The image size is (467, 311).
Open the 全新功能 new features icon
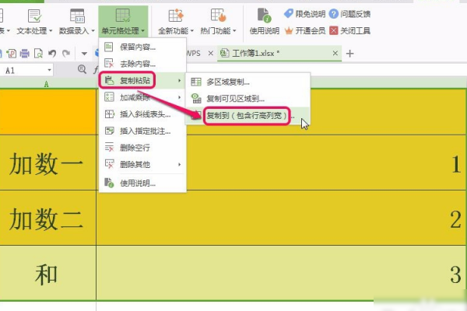175,16
